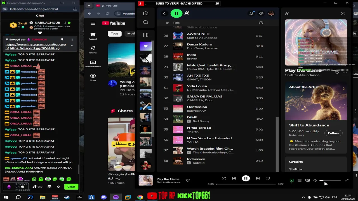Seek within the track progress bar
358x201 pixels.
[246, 184]
